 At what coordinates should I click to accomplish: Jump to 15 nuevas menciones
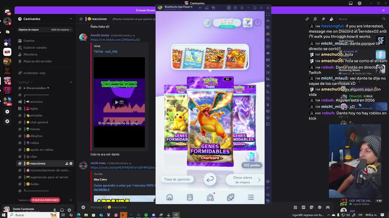45,200
